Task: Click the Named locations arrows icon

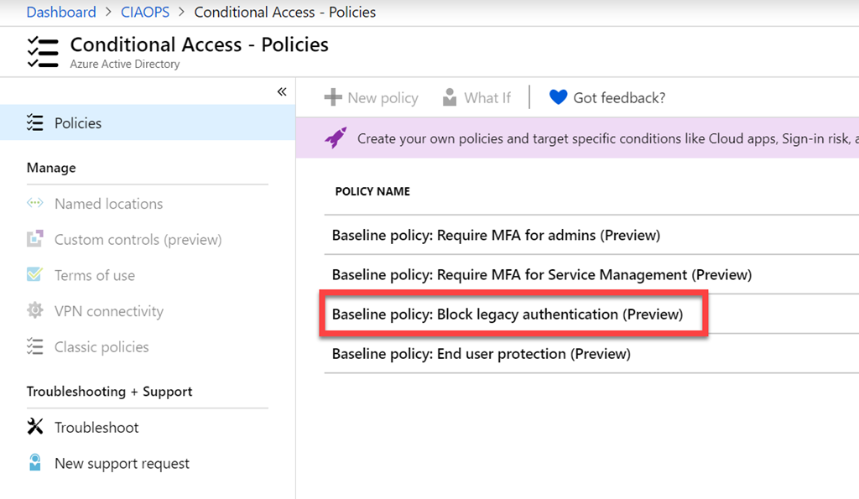Action: click(34, 204)
